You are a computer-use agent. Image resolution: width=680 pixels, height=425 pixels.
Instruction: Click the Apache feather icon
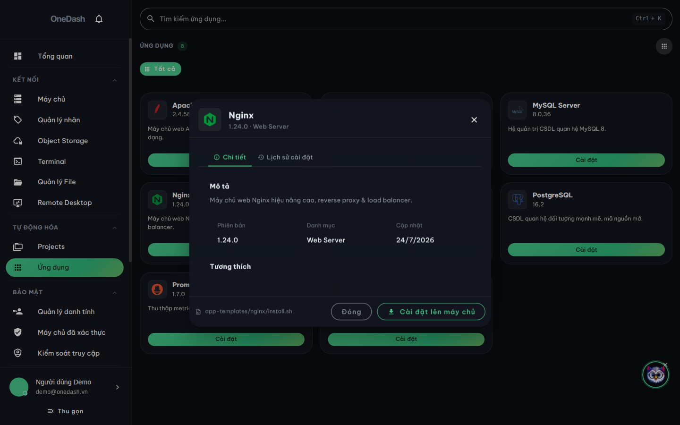[157, 110]
